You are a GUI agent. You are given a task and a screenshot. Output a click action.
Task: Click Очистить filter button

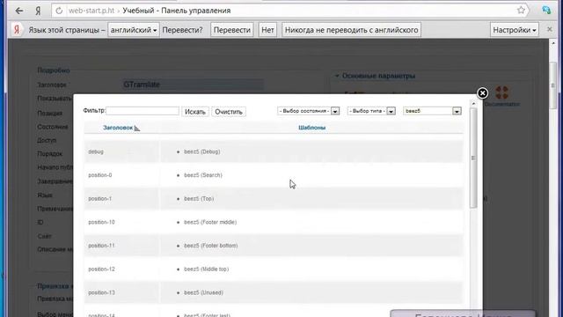(229, 112)
